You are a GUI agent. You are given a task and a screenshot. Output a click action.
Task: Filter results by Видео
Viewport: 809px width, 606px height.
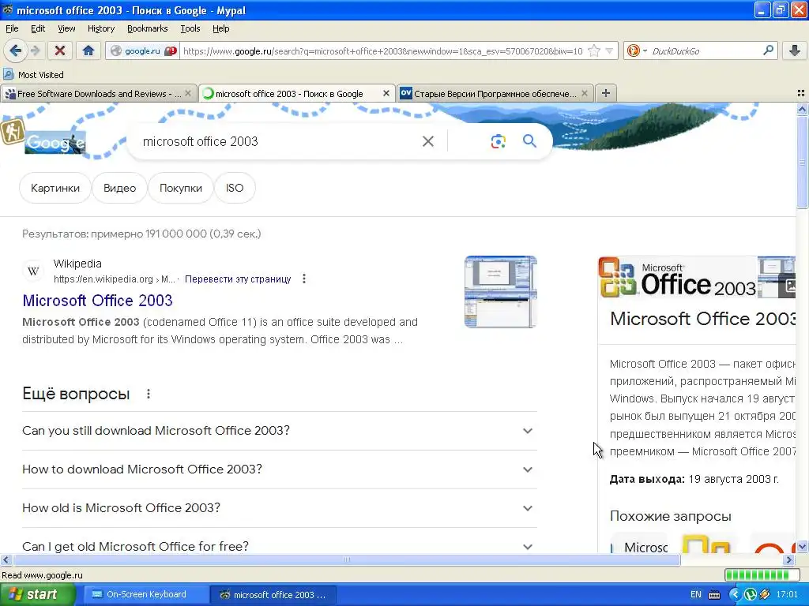click(x=120, y=188)
